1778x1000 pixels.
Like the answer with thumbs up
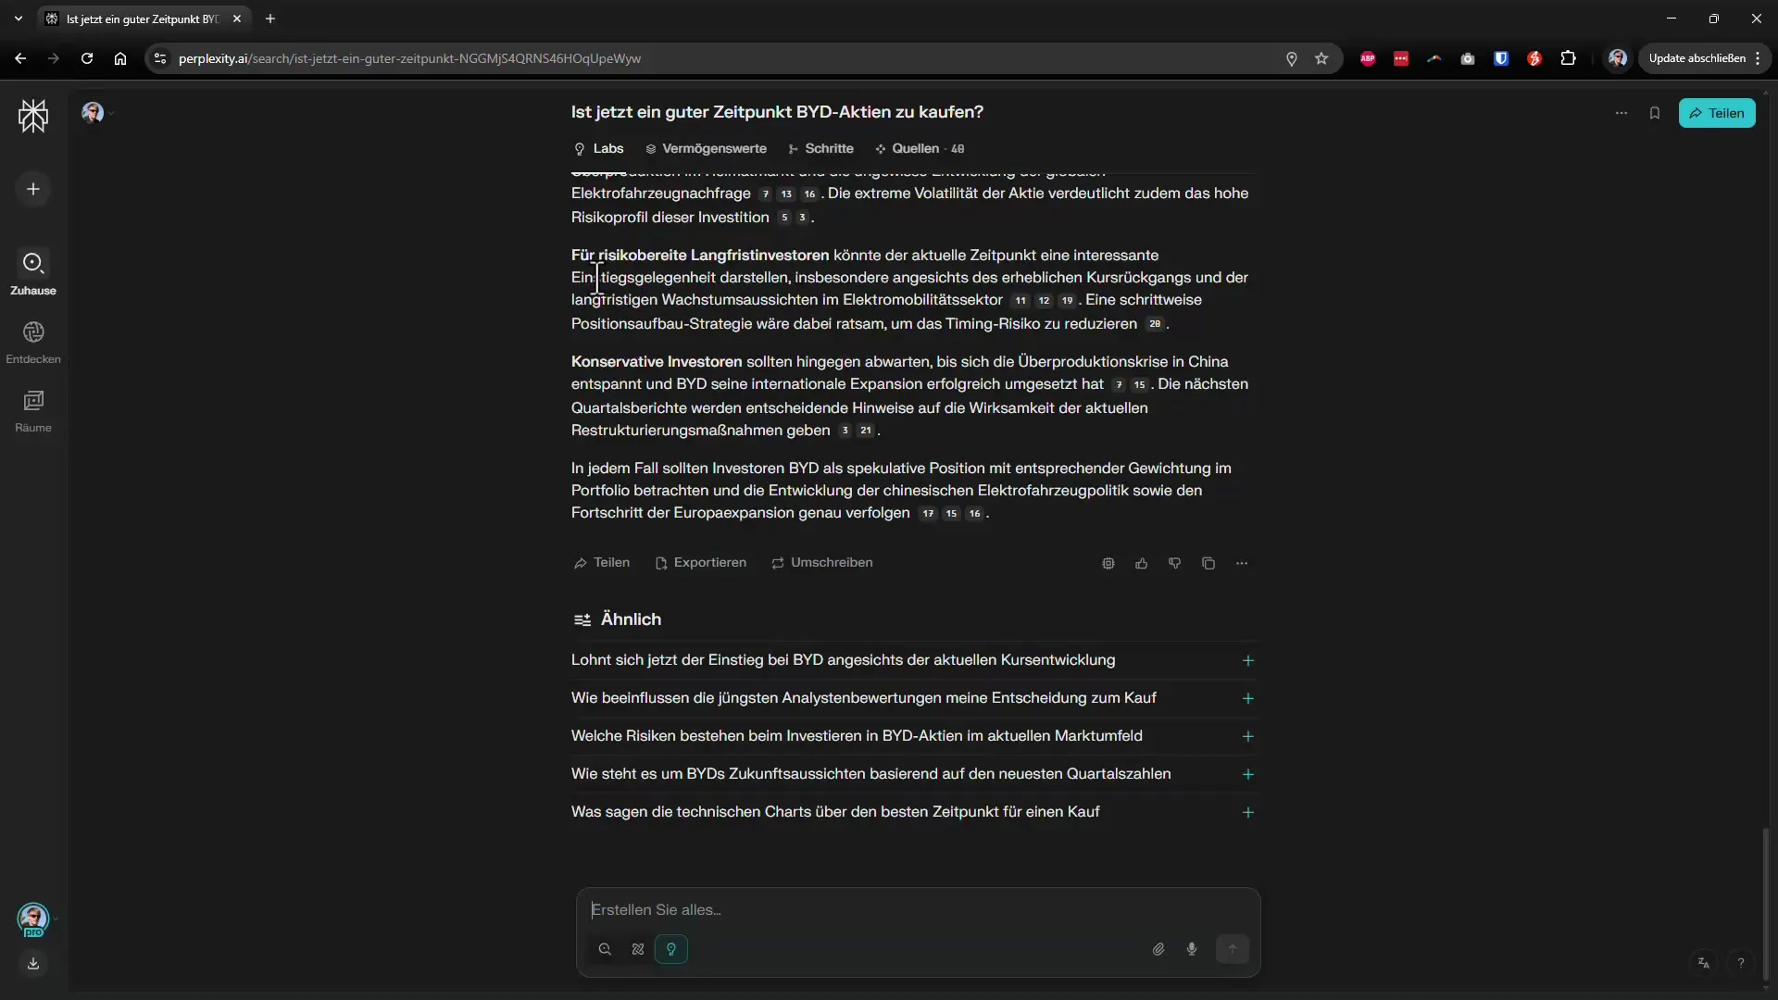tap(1142, 563)
